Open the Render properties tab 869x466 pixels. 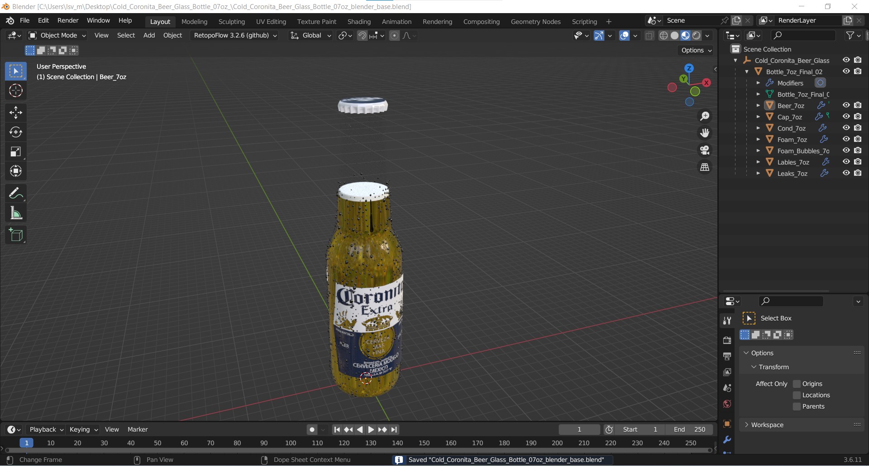(727, 340)
